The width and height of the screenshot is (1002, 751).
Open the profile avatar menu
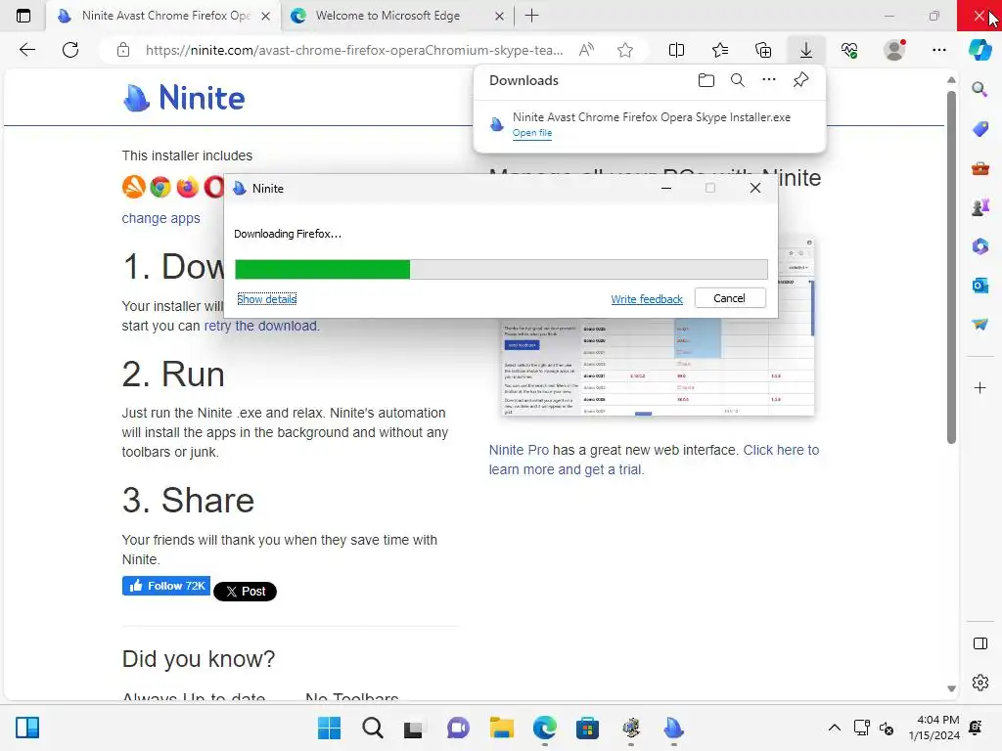coord(894,50)
